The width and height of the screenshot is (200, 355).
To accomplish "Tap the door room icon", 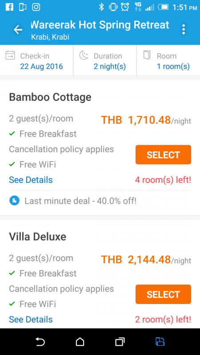I will point(147,55).
